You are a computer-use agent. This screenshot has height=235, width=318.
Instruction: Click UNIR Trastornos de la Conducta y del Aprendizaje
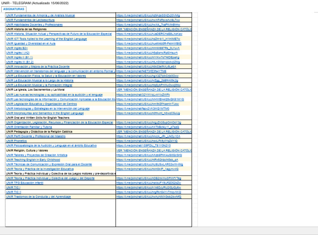[39, 197]
